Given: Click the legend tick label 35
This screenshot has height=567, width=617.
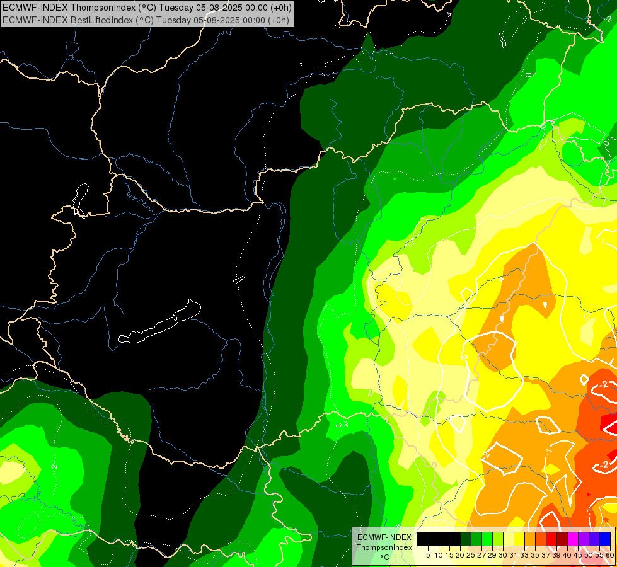Looking at the screenshot, I should [x=536, y=555].
